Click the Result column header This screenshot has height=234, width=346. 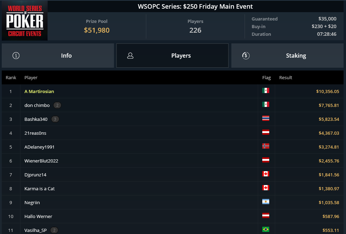pyautogui.click(x=286, y=77)
